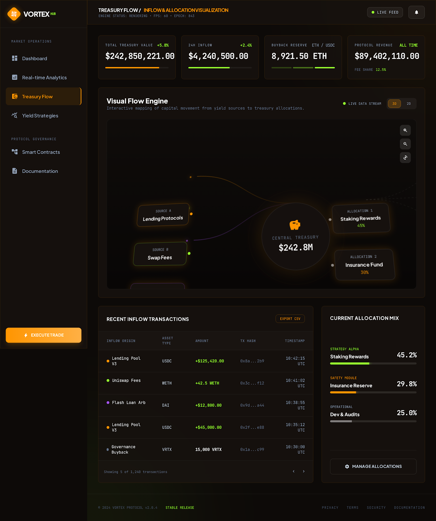Image resolution: width=436 pixels, height=521 pixels.
Task: Click the Smart Contracts tree icon
Action: tap(15, 152)
